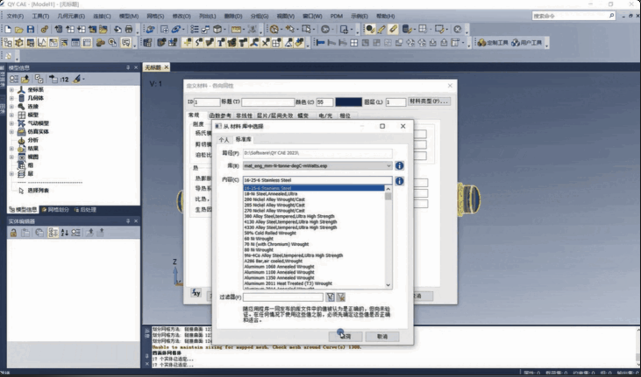Click the 材料类型(P)... button
The width and height of the screenshot is (641, 377).
(x=429, y=101)
